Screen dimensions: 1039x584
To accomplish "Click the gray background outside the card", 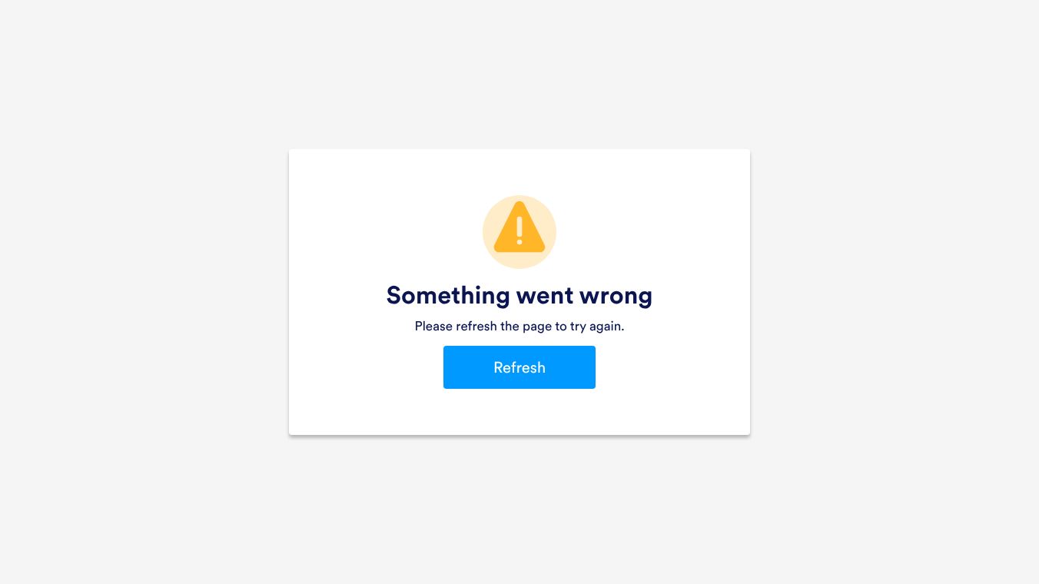I will pyautogui.click(x=138, y=292).
